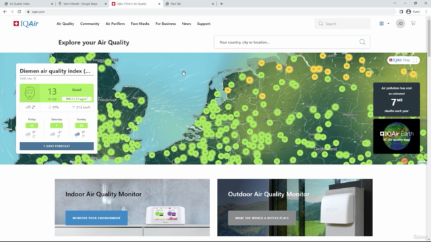The image size is (431, 242).
Task: Focus the header Search field
Action: click(x=342, y=24)
